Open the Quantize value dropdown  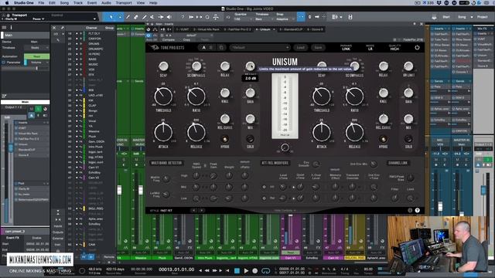click(x=244, y=19)
